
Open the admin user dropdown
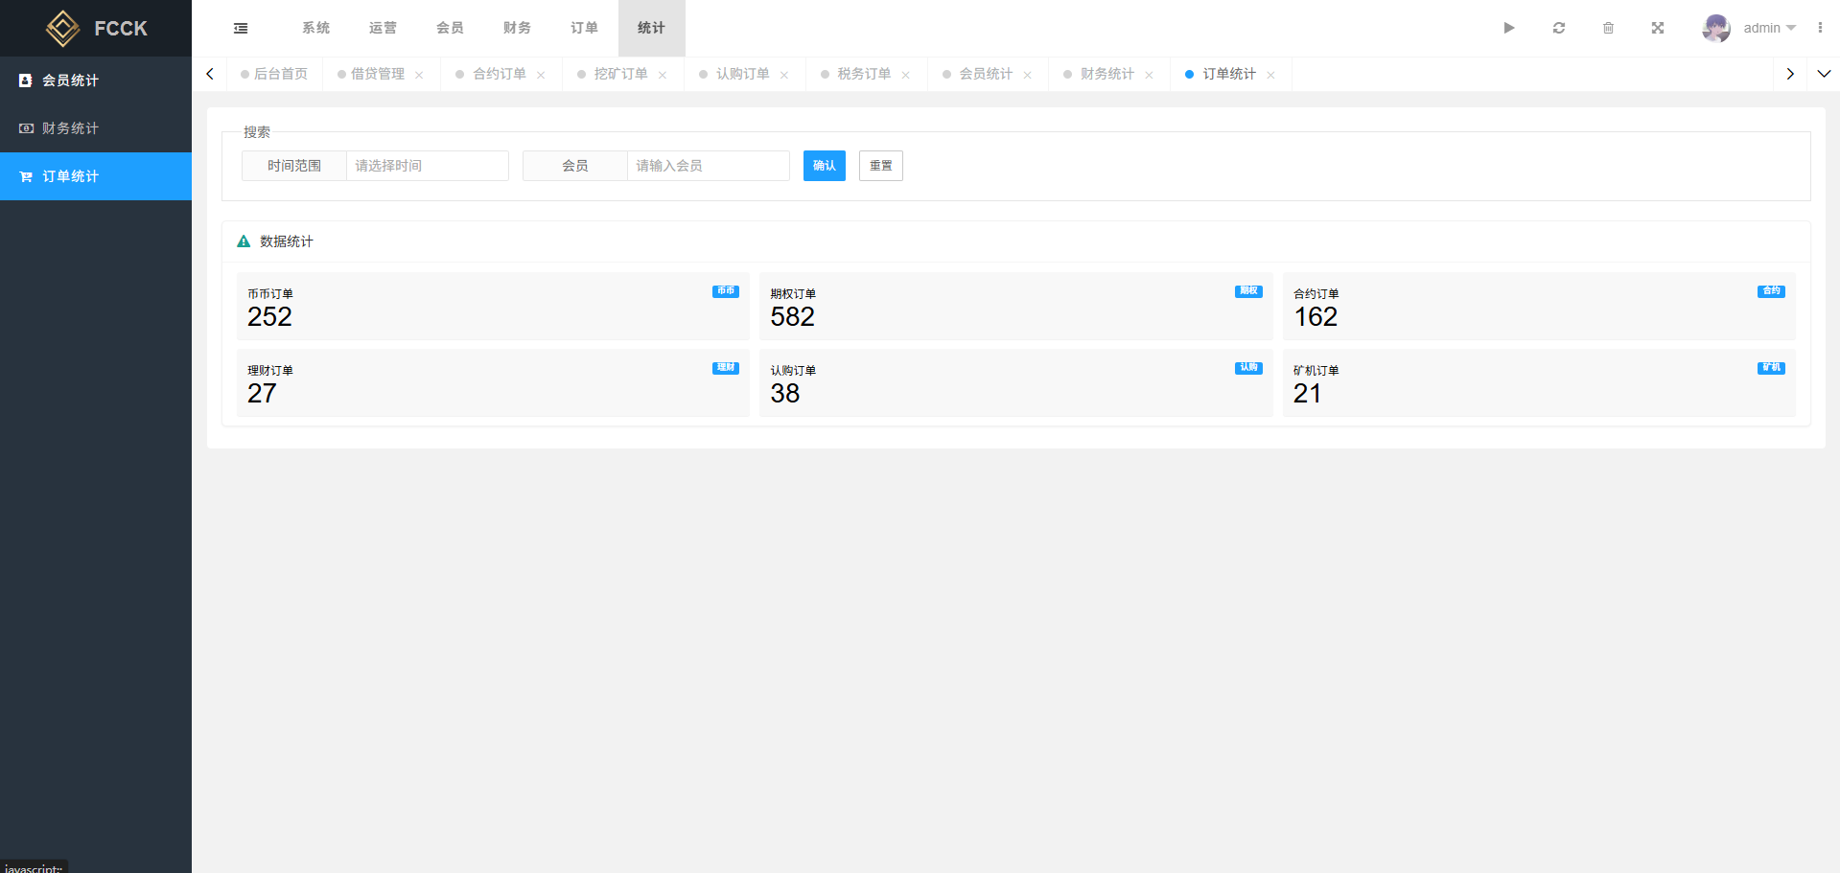point(1770,28)
